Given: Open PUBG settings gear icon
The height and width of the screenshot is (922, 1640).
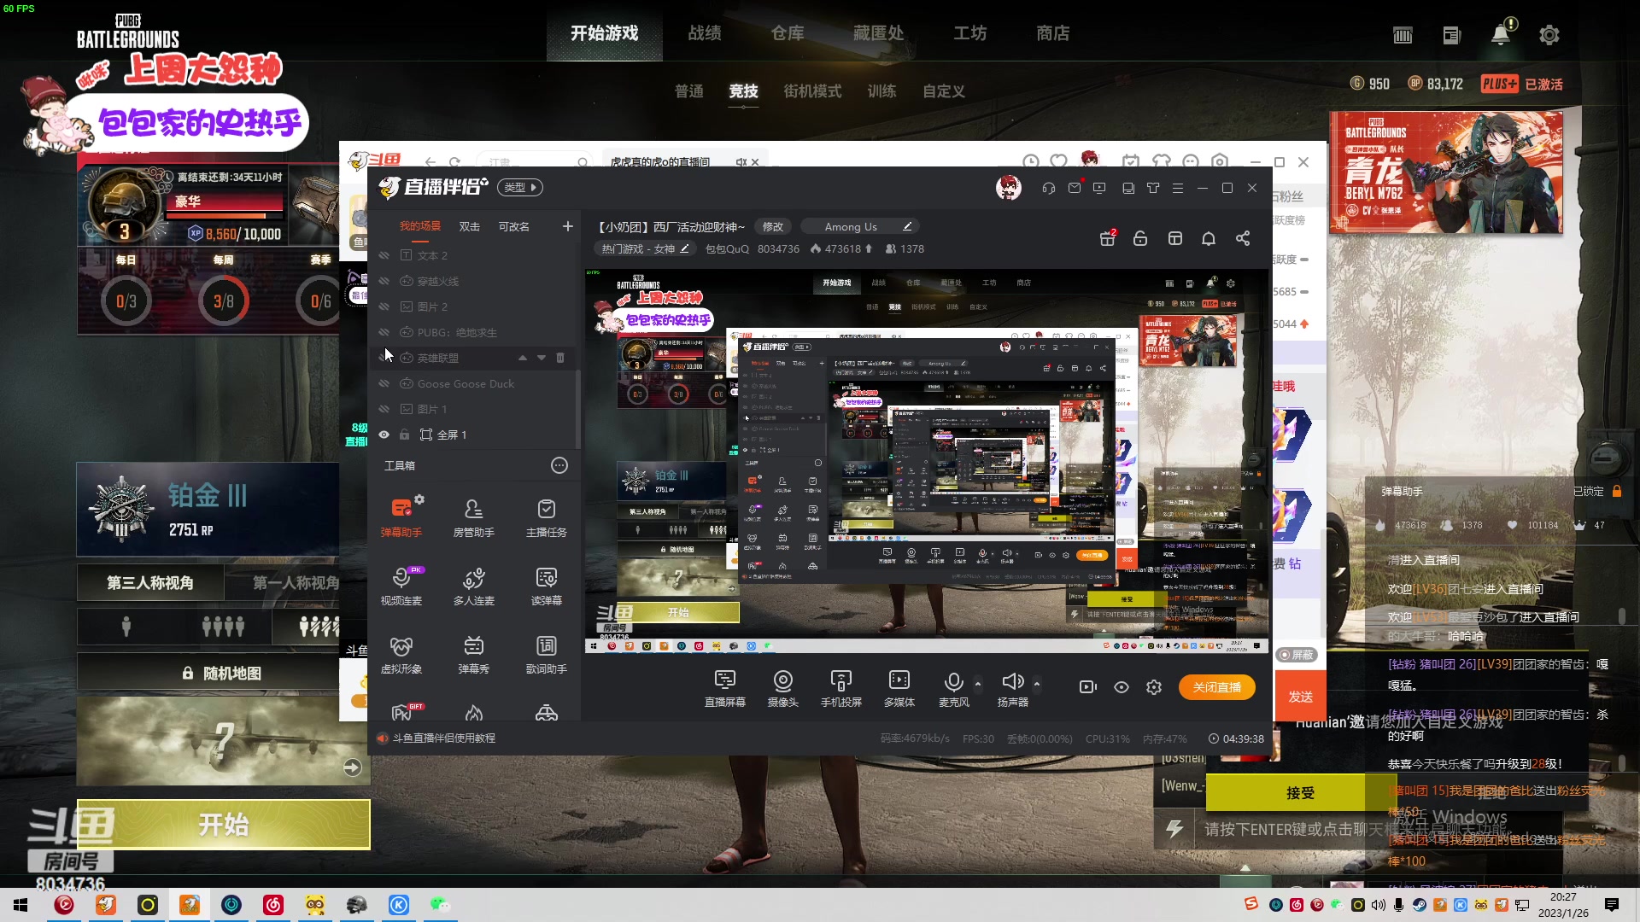Looking at the screenshot, I should (x=1549, y=35).
